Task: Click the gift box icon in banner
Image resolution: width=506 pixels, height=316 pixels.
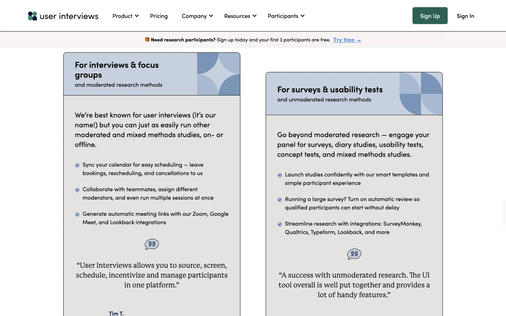Action: [147, 39]
